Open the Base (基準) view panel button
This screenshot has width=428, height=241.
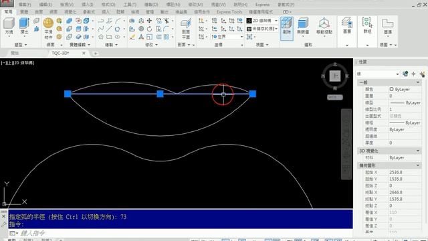click(x=388, y=26)
